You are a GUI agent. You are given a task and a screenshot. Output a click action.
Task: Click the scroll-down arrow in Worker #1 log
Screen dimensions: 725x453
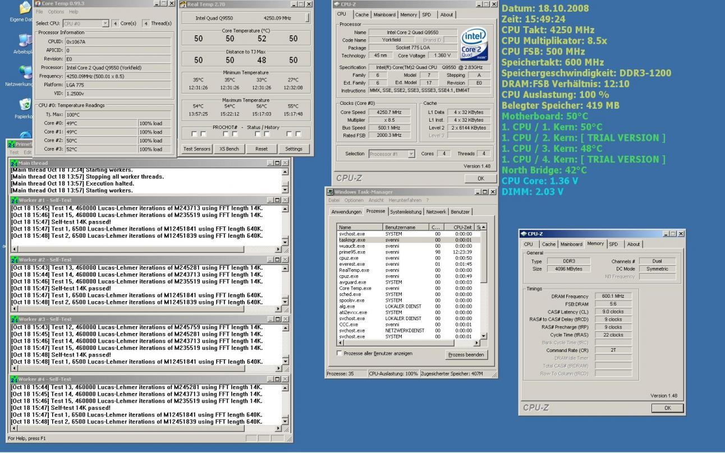point(285,242)
